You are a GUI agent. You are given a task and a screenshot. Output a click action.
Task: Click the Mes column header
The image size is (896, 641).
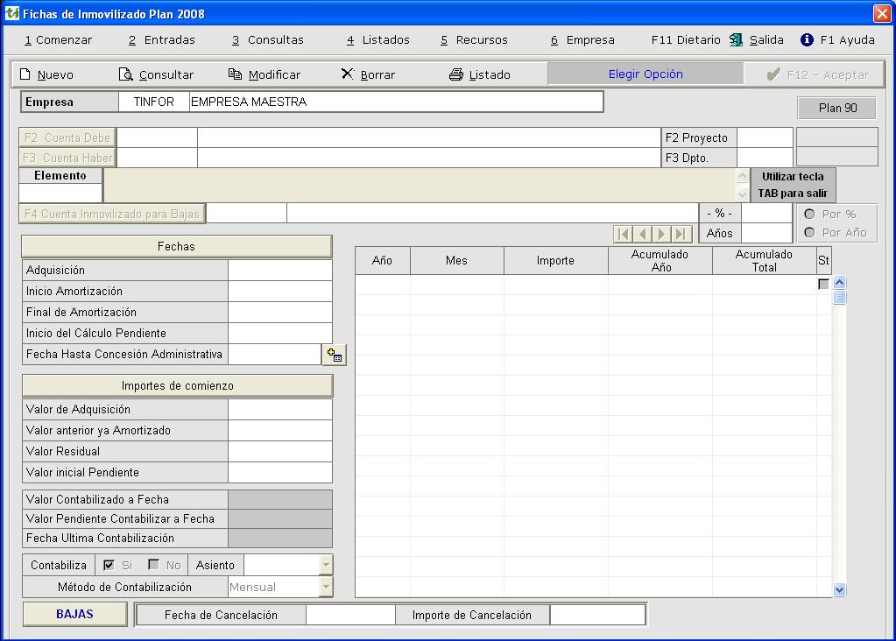click(x=456, y=260)
